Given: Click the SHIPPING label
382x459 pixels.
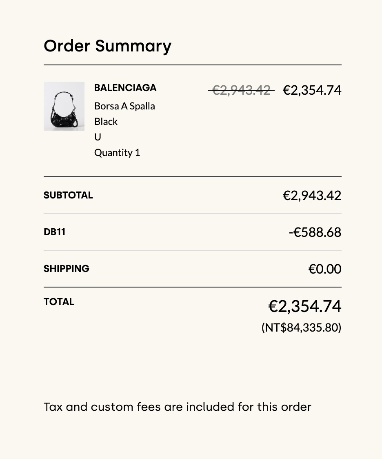Looking at the screenshot, I should 67,269.
